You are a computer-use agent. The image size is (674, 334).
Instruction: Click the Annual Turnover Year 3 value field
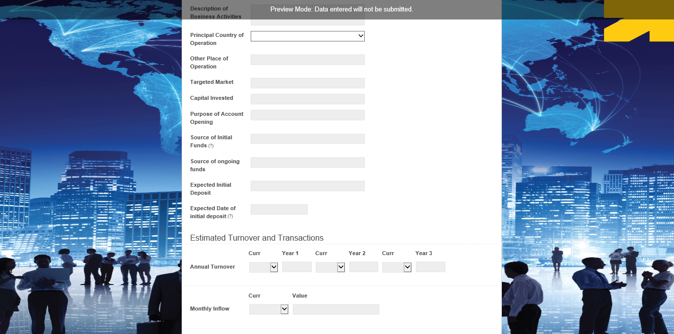(x=430, y=267)
